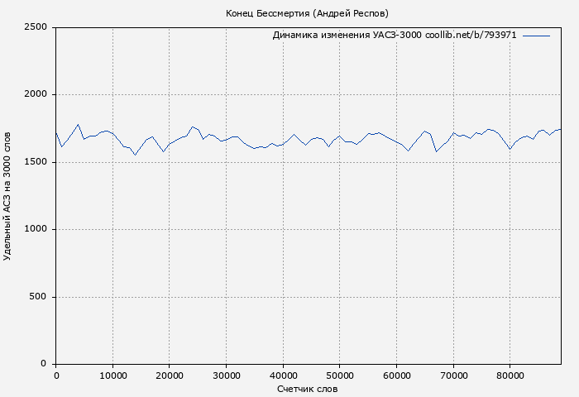The image size is (579, 397).
Task: Select the 40000 tick label on x-axis
Action: point(283,375)
